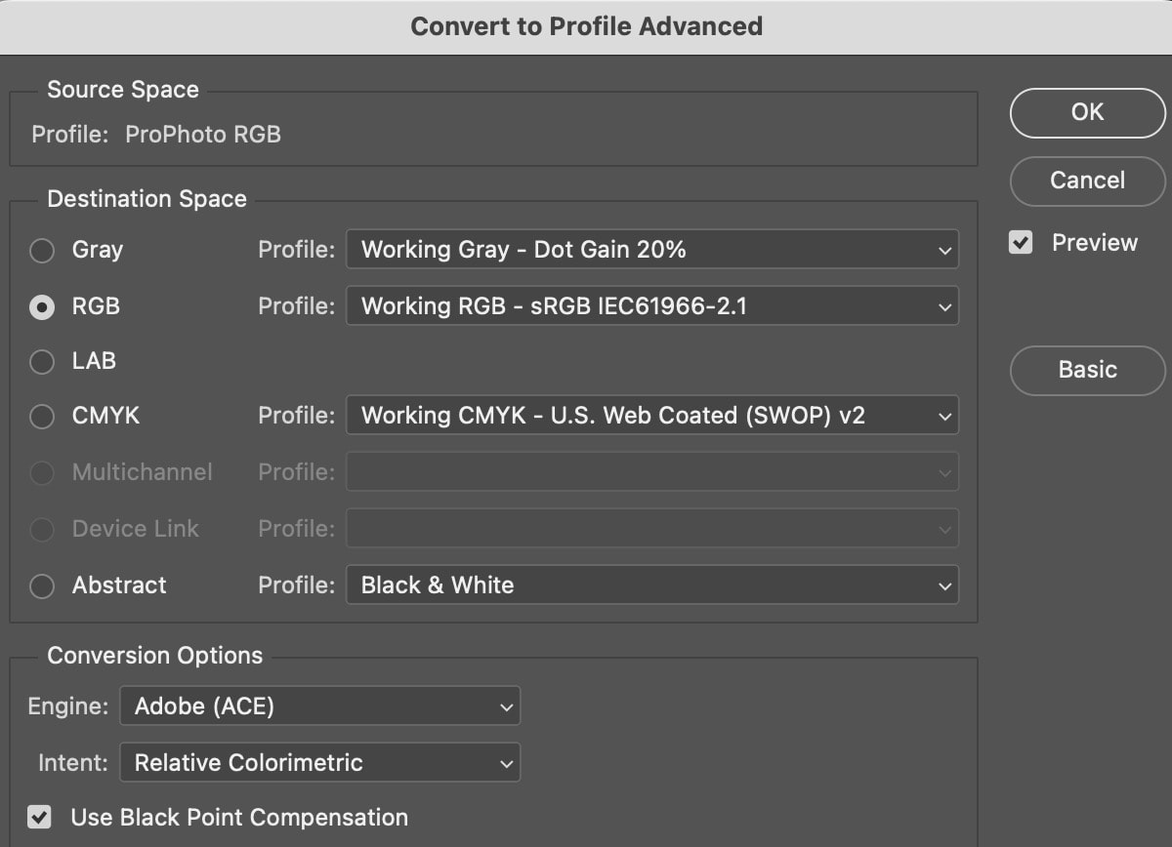Screen dimensions: 1172x847
Task: Select the Gray destination radio button
Action: pyautogui.click(x=42, y=251)
